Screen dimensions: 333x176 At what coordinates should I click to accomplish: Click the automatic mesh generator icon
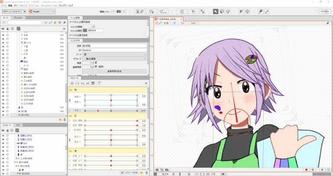point(163,11)
